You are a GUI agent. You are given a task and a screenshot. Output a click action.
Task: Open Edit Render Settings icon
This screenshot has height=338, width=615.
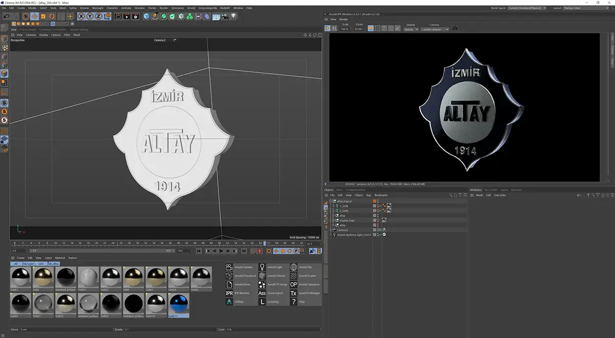coord(135,16)
